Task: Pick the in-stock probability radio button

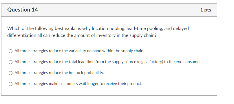Action: pyautogui.click(x=10, y=73)
